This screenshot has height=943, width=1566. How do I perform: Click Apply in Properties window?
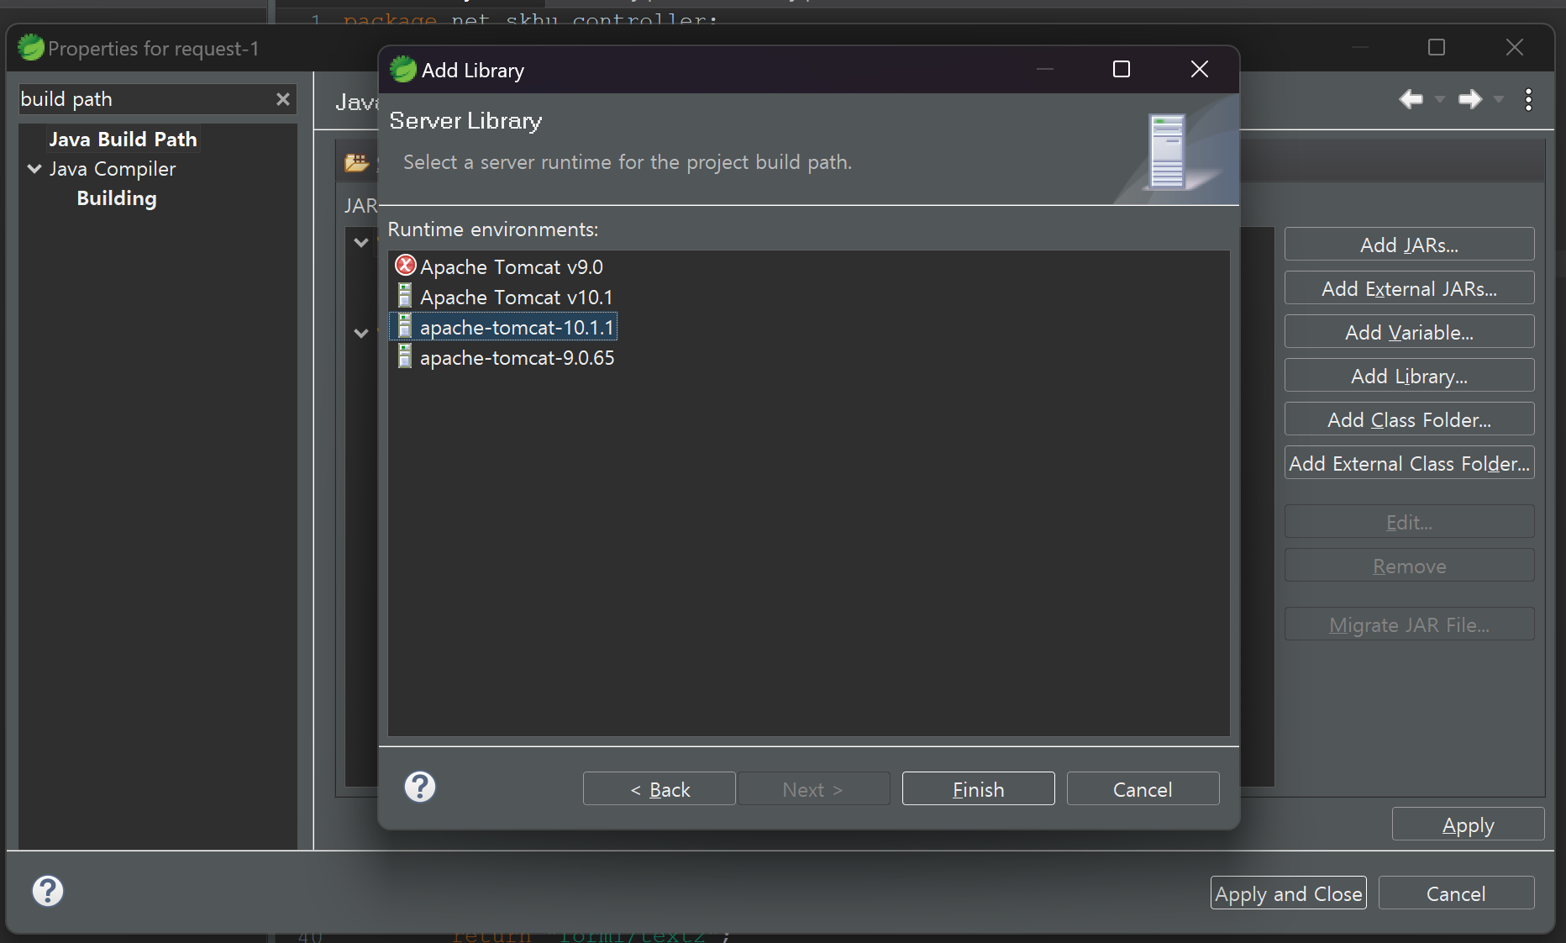(1469, 824)
